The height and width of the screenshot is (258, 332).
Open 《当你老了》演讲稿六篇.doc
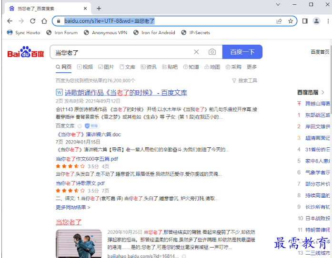pyautogui.click(x=88, y=134)
